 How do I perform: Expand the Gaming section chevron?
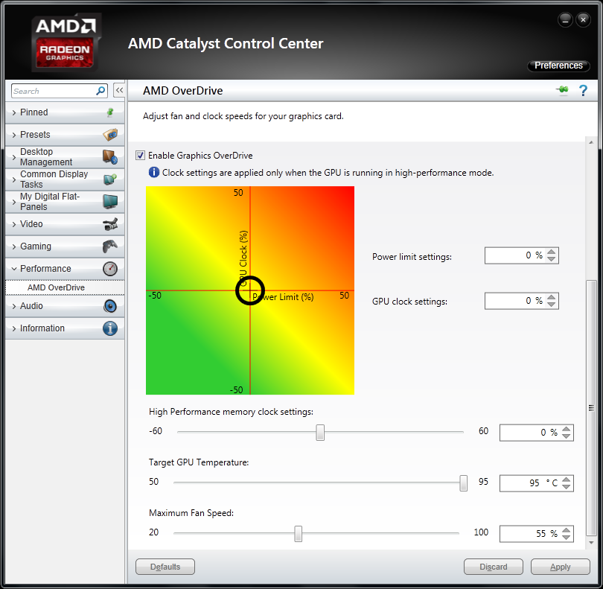click(14, 246)
